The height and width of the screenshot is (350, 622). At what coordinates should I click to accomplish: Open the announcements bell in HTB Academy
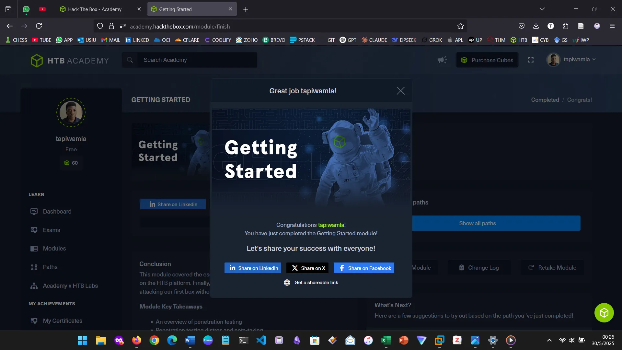(x=442, y=60)
